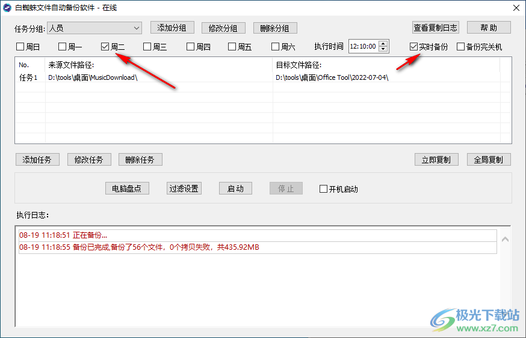Viewport: 526px width, 338px height.
Task: Click source path D:\tools\桌面\MusicDownload\
Action: [x=93, y=77]
